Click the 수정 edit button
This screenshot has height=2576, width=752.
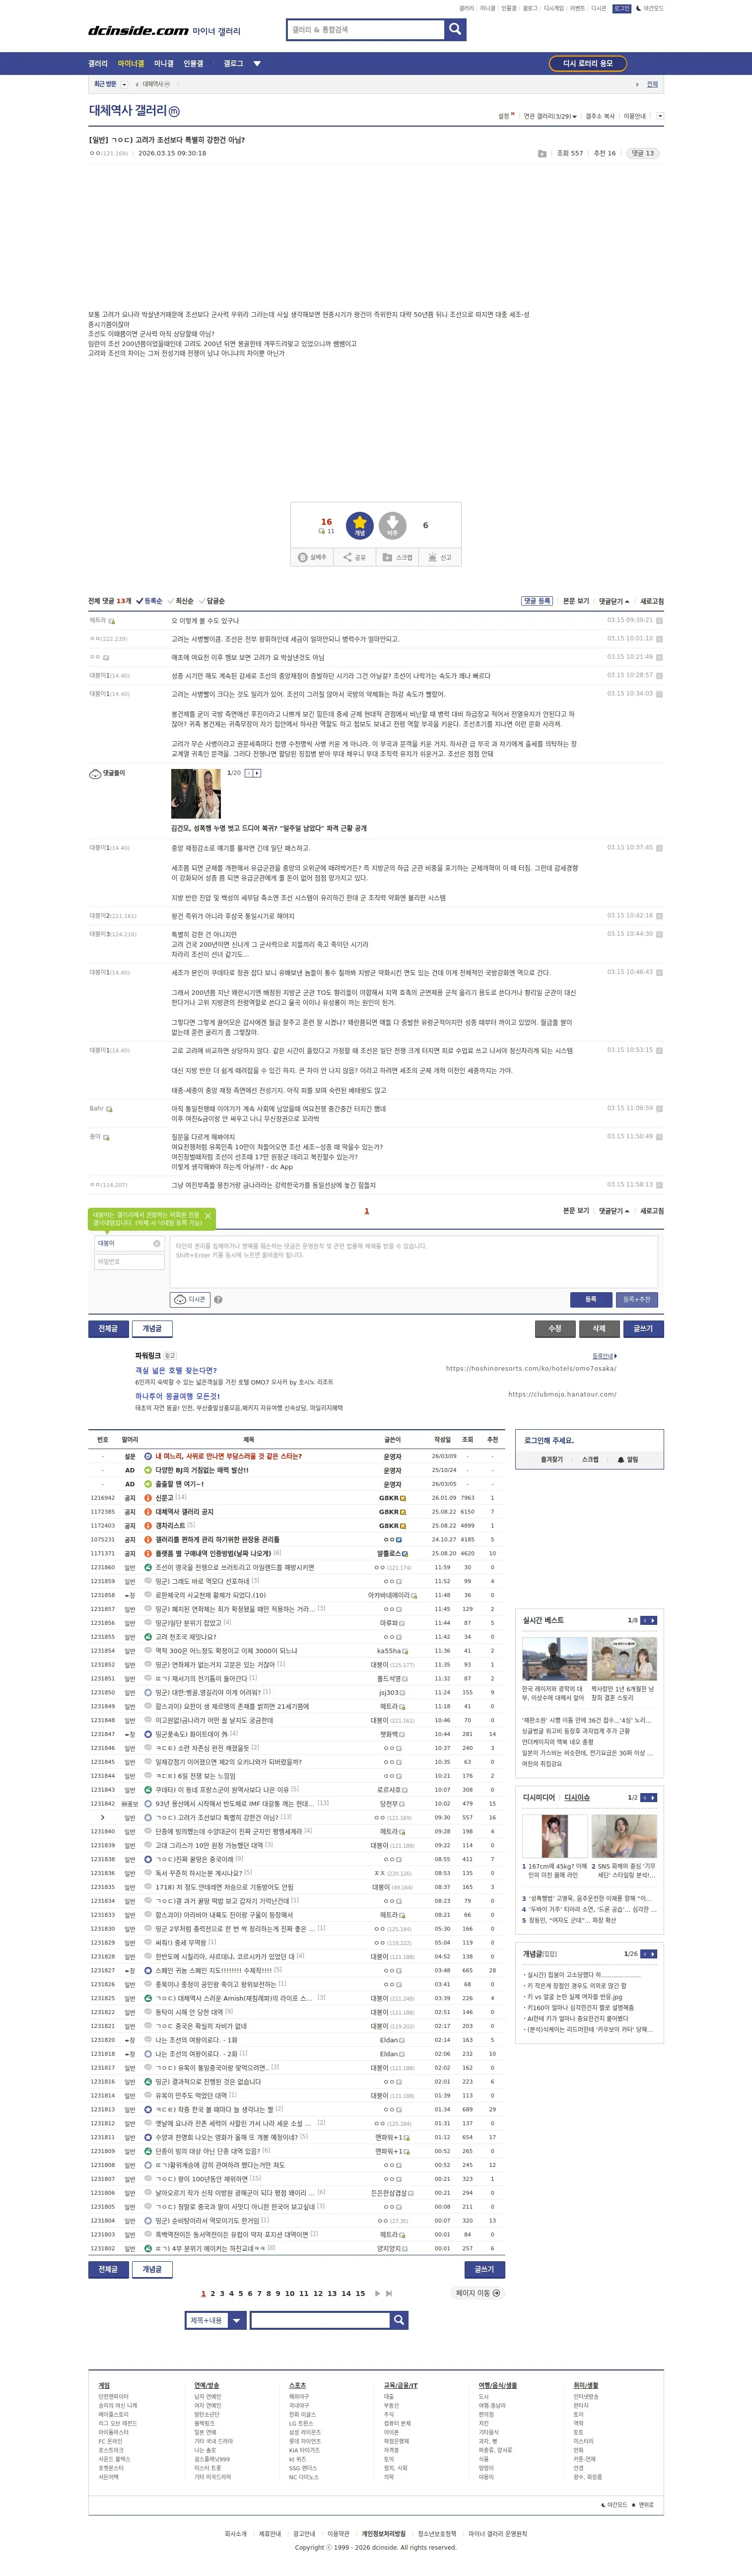coord(555,1328)
